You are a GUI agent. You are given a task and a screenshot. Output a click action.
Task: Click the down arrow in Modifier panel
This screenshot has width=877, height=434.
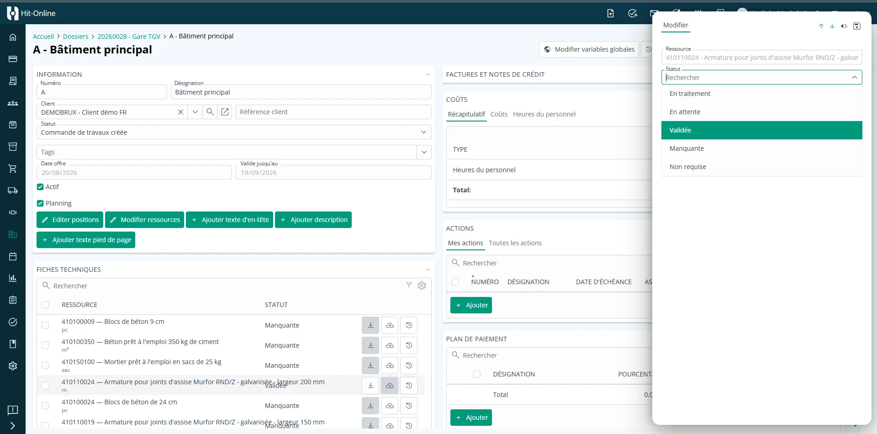click(832, 26)
